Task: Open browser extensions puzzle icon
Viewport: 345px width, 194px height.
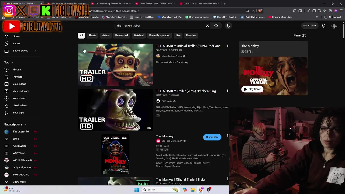Action: coord(295,11)
